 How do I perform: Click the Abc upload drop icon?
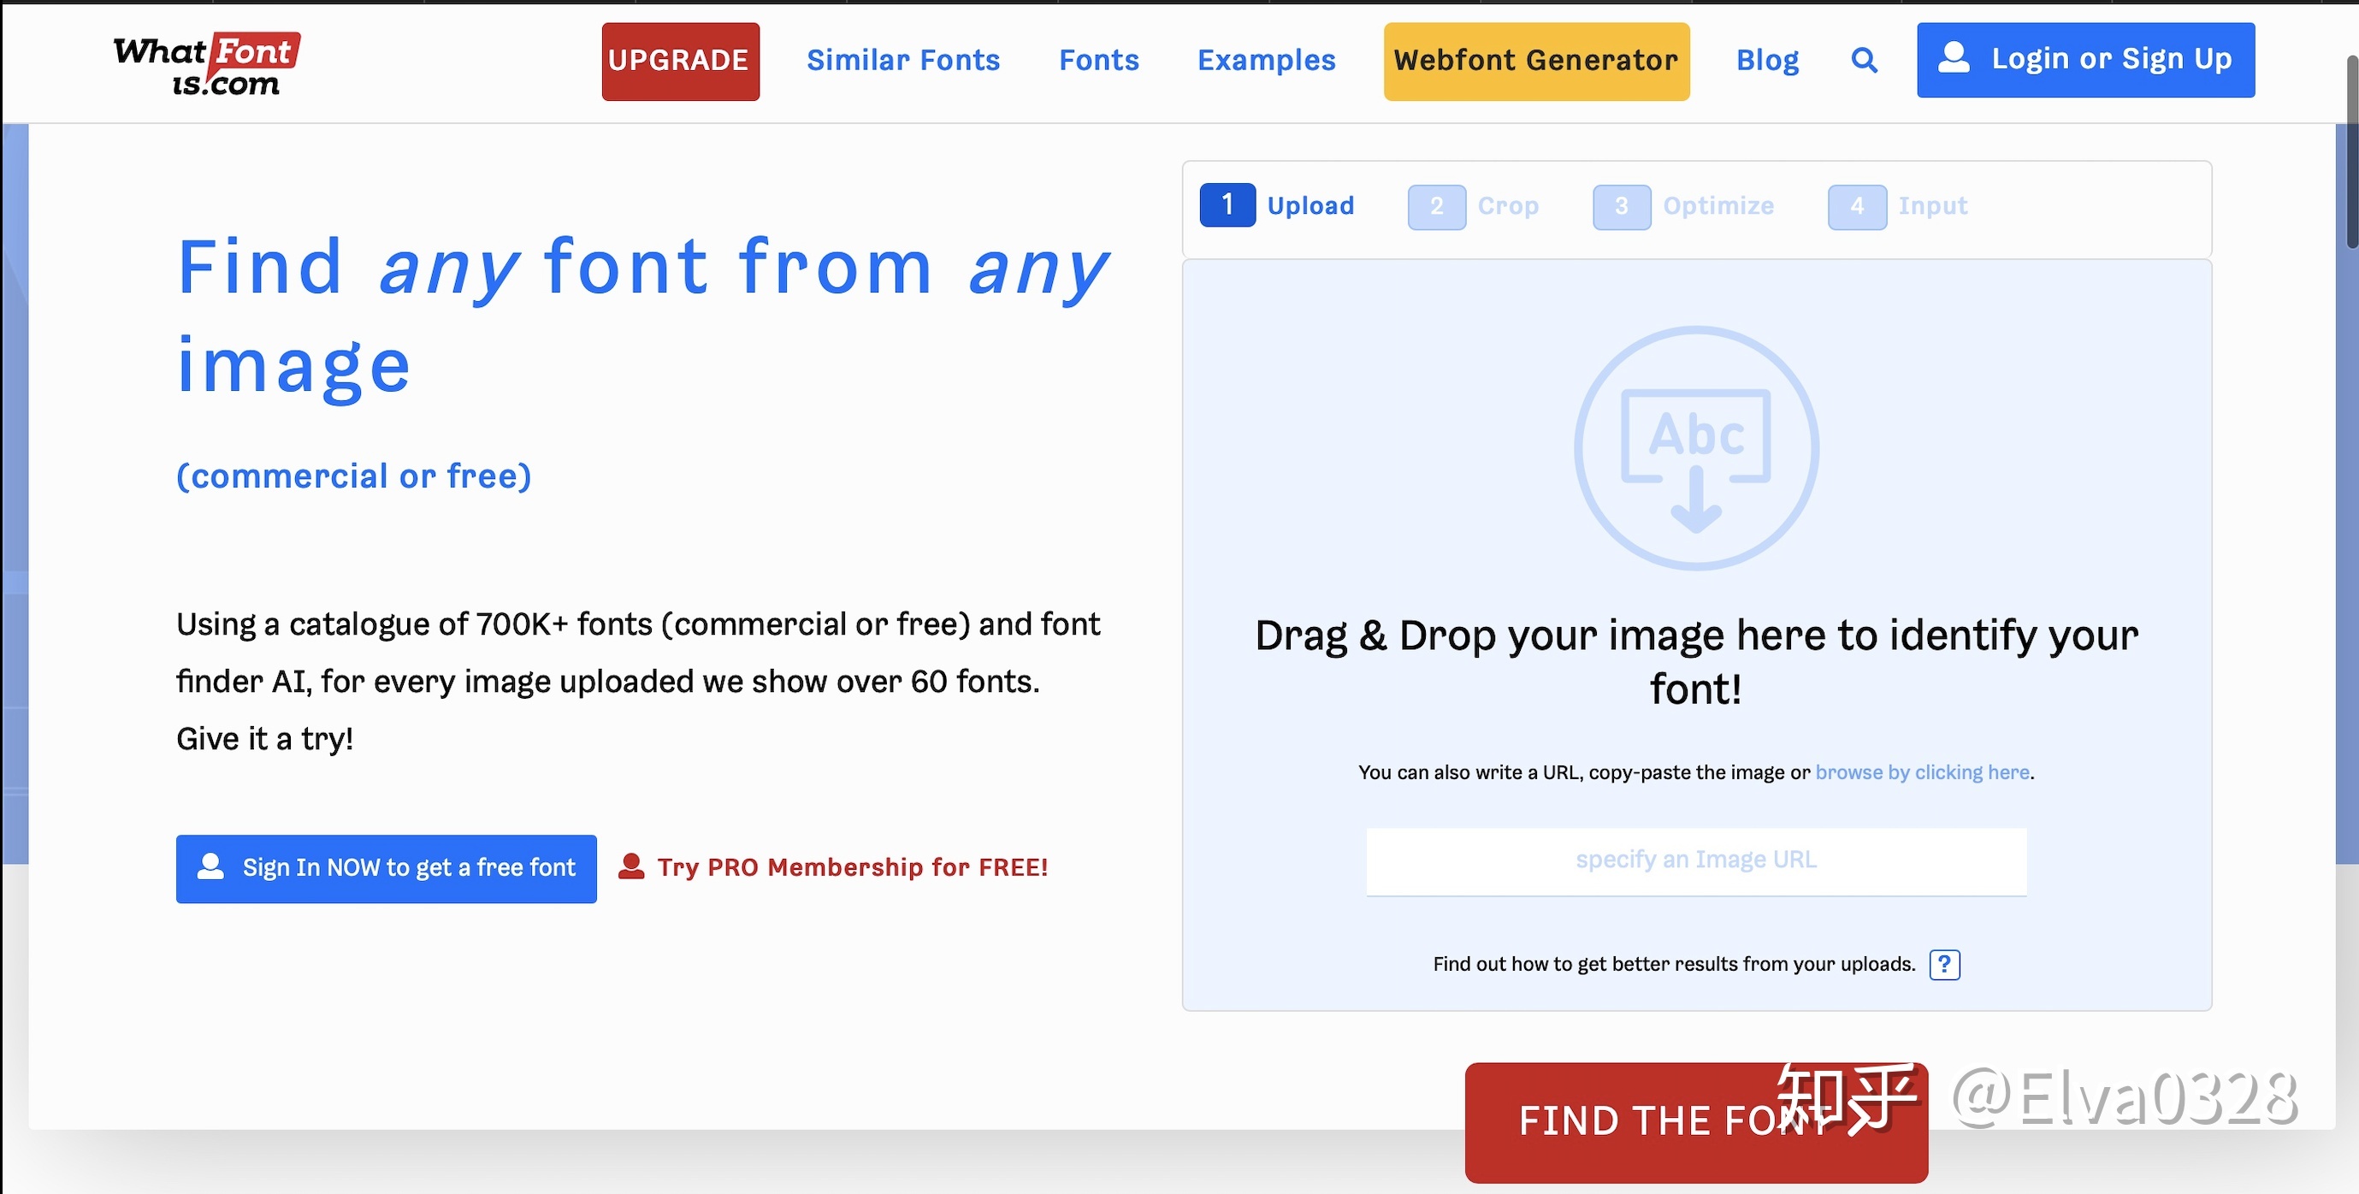(1696, 448)
